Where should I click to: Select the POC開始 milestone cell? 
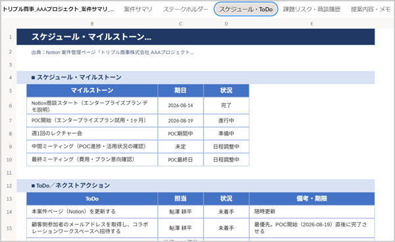point(92,120)
